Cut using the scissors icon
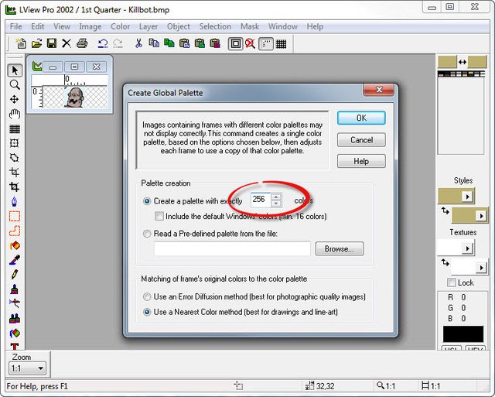Screen dimensions: 495x397 pos(138,43)
